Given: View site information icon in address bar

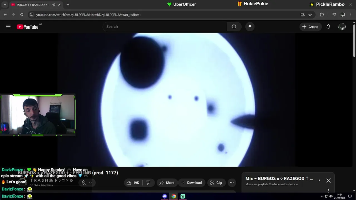Looking at the screenshot, I should [x=32, y=15].
